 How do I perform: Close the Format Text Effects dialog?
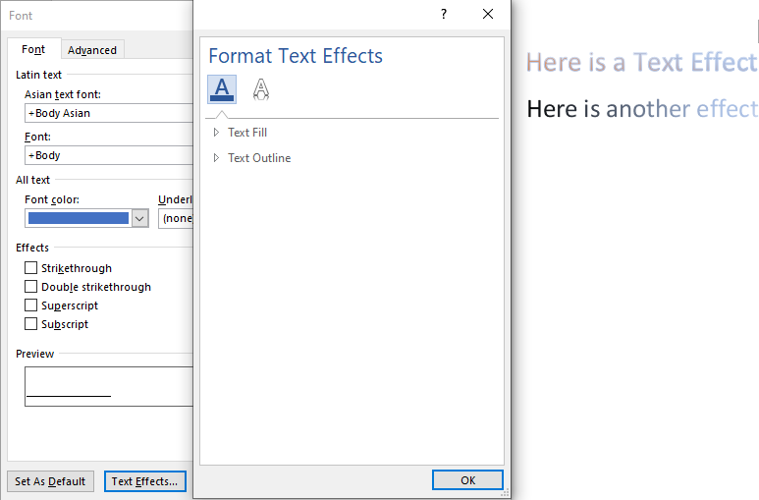coord(488,14)
